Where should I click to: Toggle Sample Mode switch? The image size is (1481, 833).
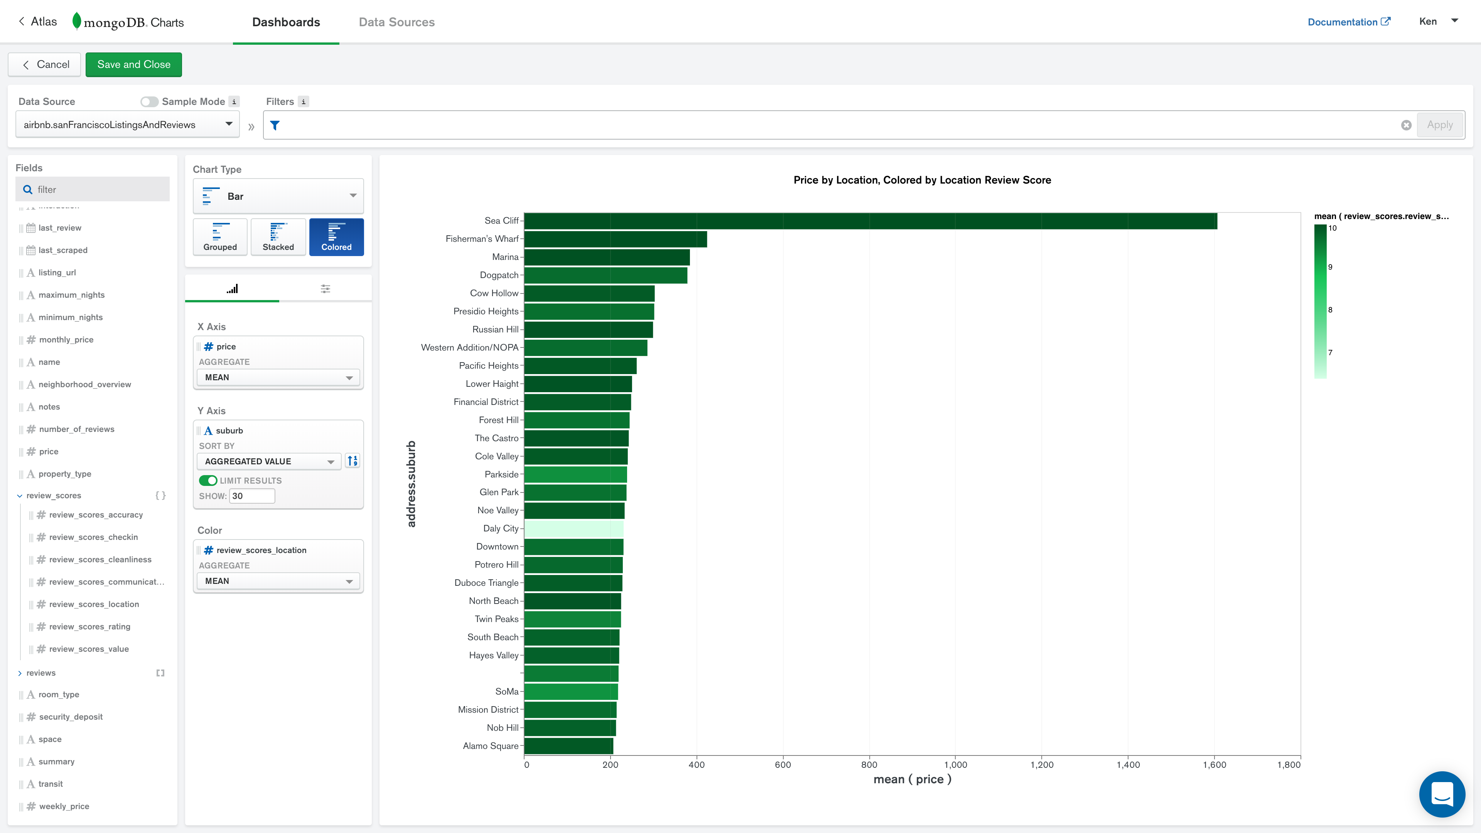149,102
